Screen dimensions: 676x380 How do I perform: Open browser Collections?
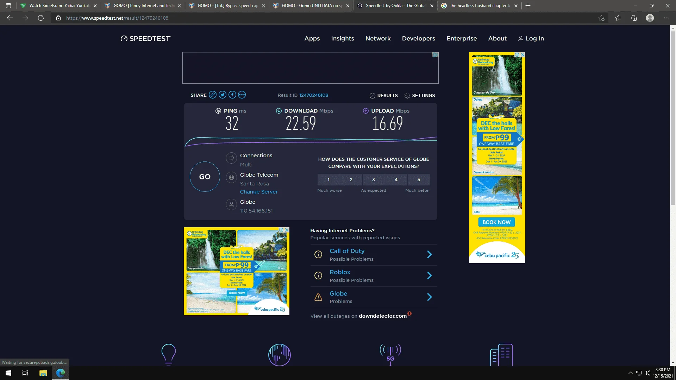[x=634, y=18]
